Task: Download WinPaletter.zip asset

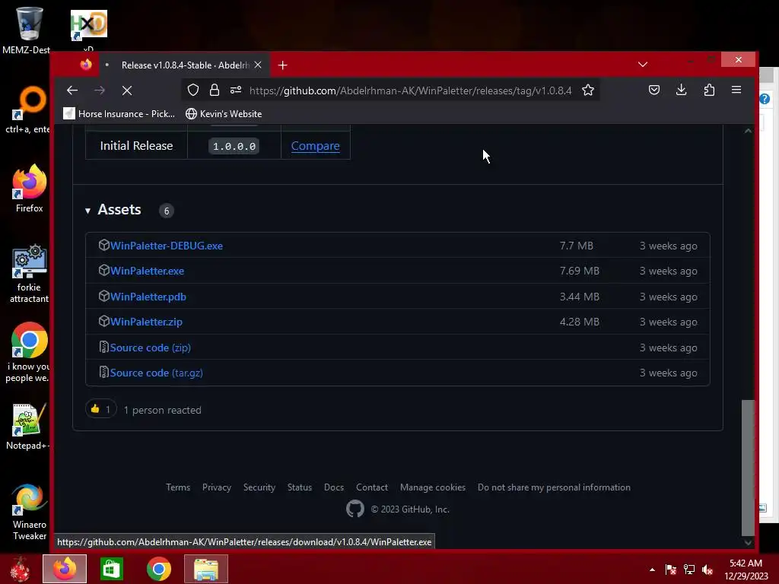Action: pyautogui.click(x=146, y=322)
